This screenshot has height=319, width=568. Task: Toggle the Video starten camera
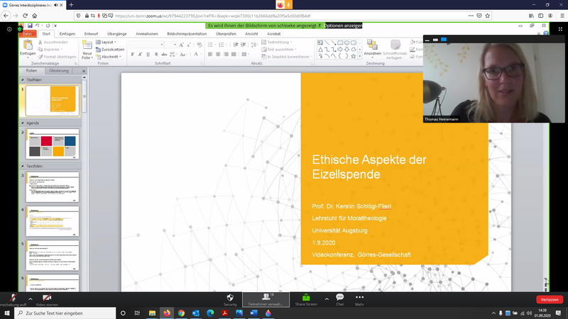48,297
